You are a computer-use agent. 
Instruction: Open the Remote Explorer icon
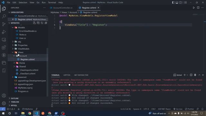[x=4, y=40]
